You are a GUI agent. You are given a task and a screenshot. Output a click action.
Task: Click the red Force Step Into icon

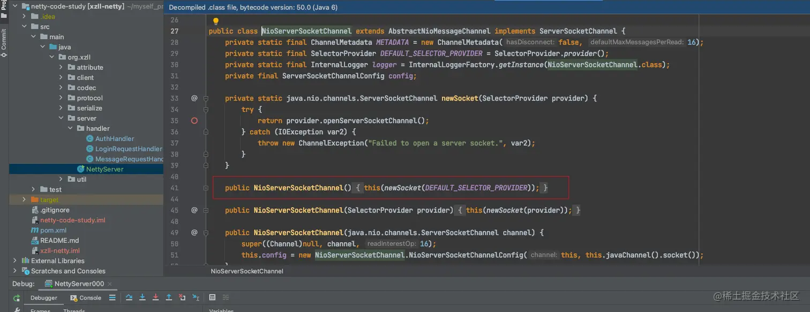pyautogui.click(x=155, y=298)
